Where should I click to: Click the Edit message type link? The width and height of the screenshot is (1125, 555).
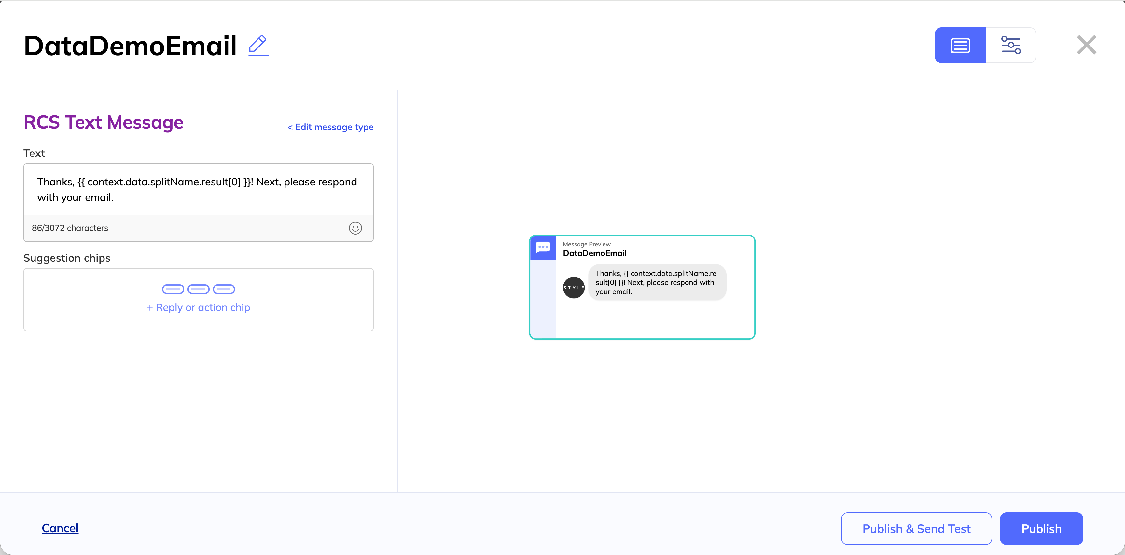330,127
